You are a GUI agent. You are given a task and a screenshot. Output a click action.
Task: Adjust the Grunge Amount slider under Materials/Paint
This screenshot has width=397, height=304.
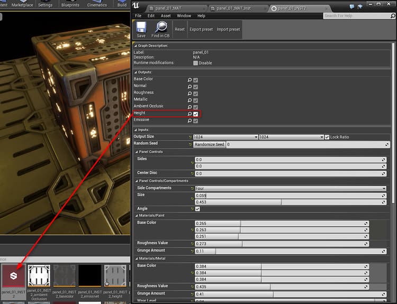pos(290,251)
